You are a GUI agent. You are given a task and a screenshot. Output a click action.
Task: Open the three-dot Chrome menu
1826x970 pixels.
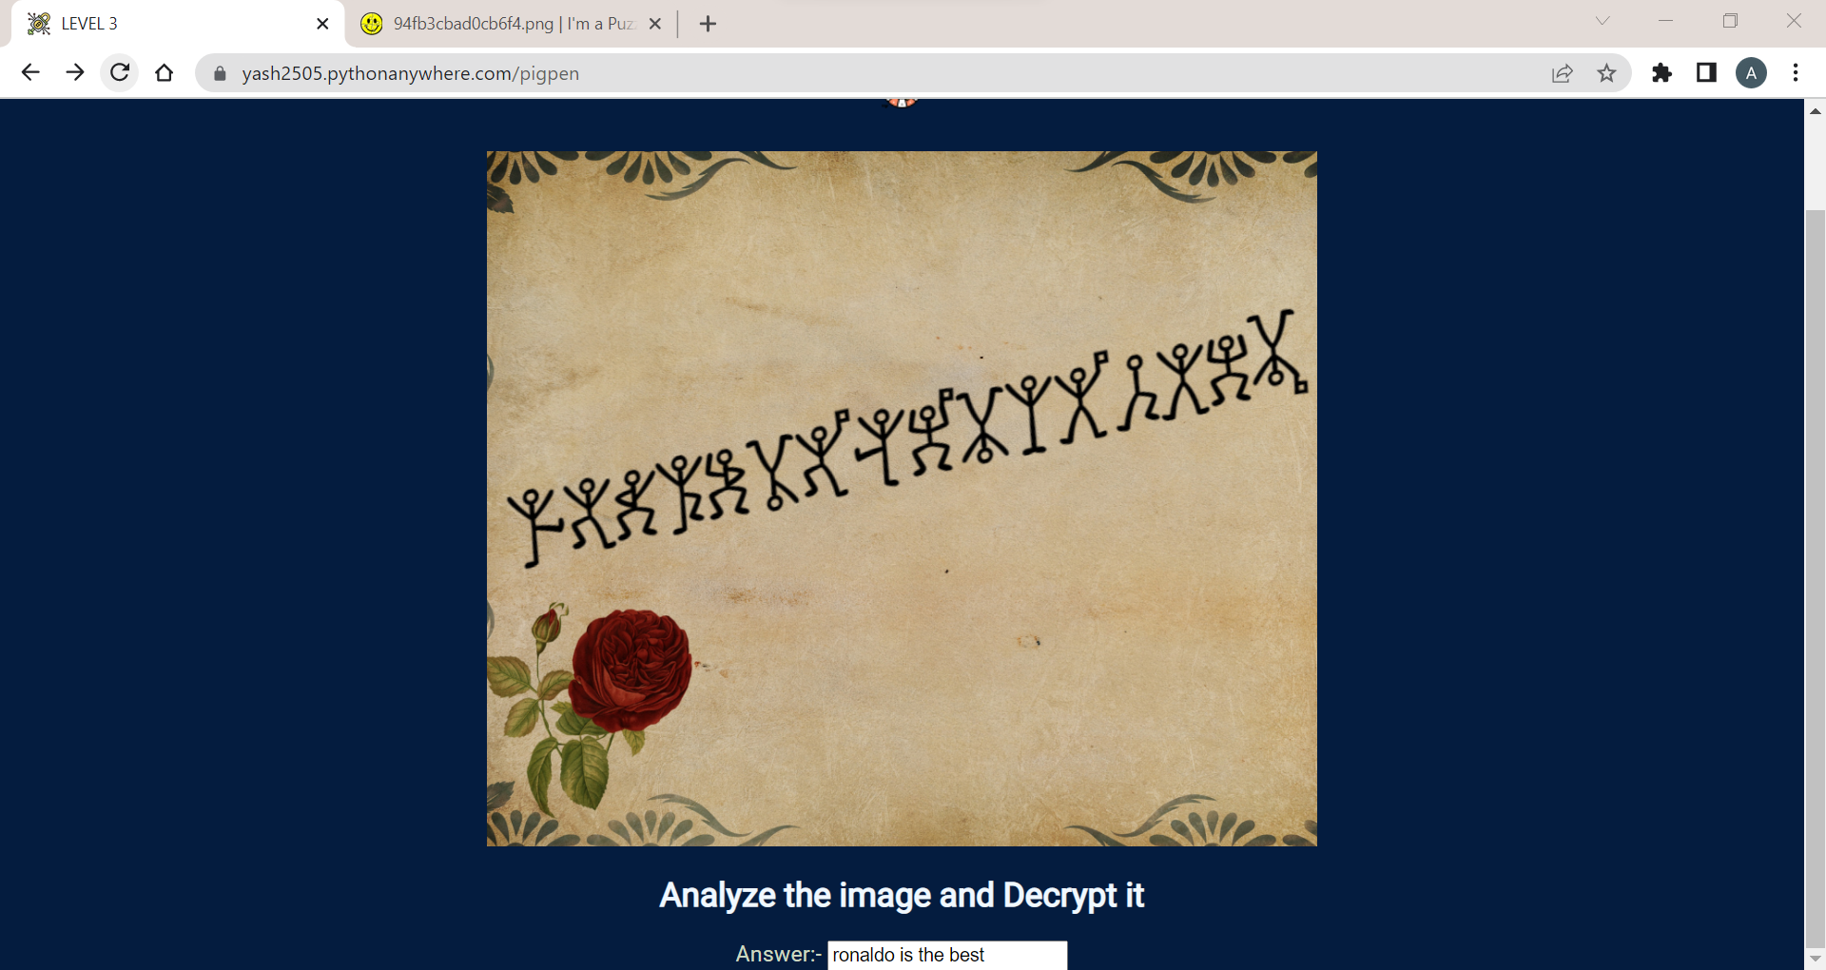tap(1797, 72)
